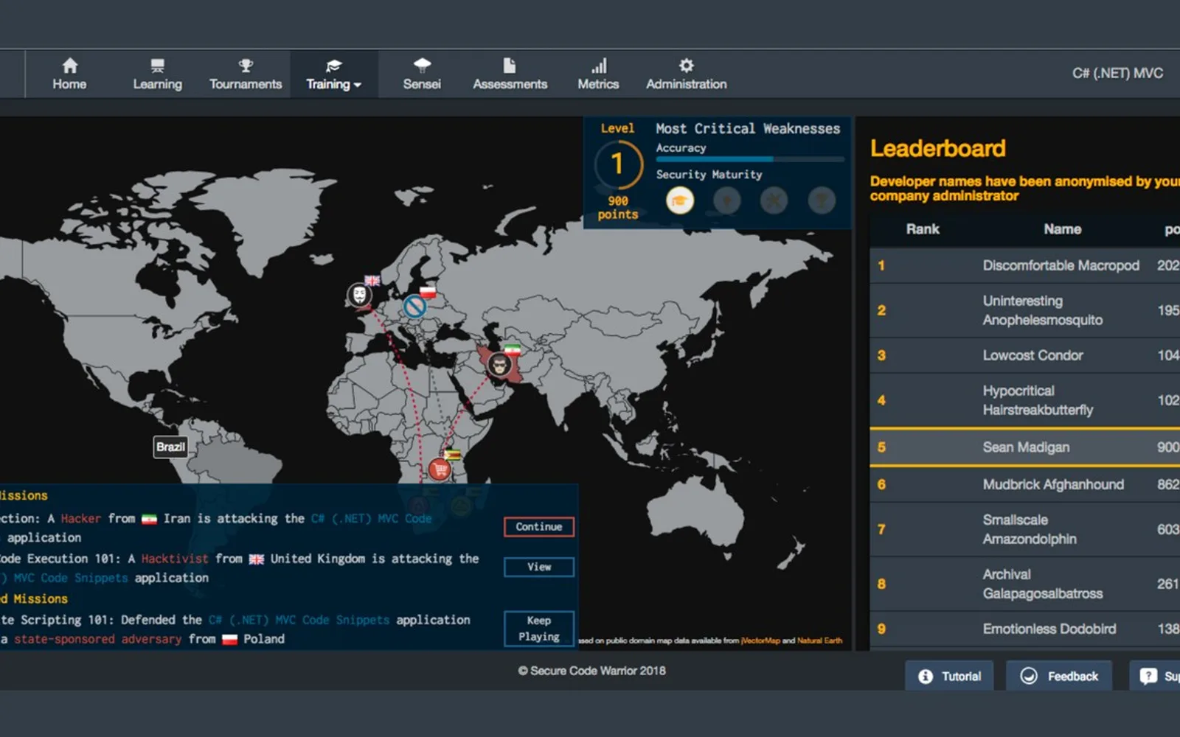This screenshot has height=737, width=1180.
Task: Select Emotionless Dodobird leaderboard row
Action: point(1025,629)
